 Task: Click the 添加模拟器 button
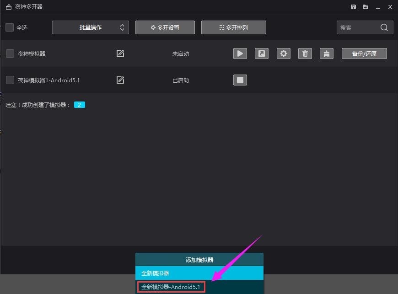(x=199, y=260)
